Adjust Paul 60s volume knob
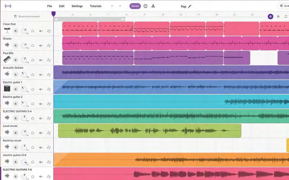289x180 pixels. [24, 60]
